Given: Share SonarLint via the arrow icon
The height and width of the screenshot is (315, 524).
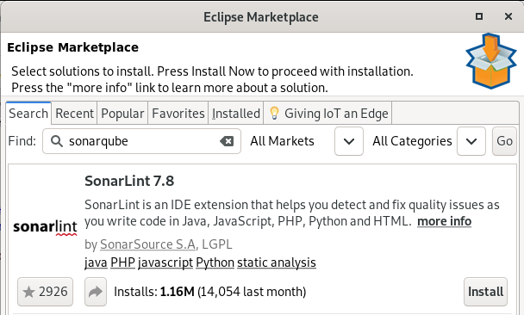Looking at the screenshot, I should click(x=96, y=292).
